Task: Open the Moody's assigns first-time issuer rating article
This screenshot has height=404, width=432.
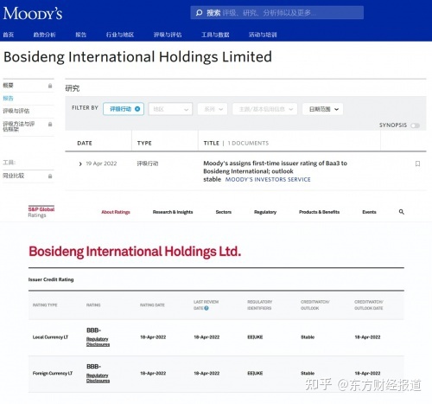Action: (x=275, y=171)
